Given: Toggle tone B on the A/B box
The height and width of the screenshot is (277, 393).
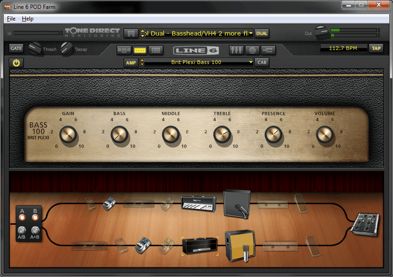Looking at the screenshot, I should coord(35,217).
